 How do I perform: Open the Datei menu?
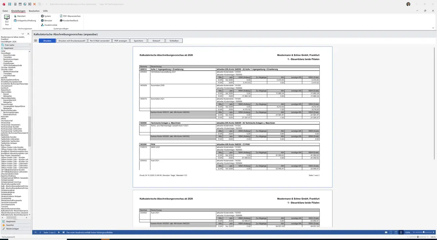pos(5,11)
